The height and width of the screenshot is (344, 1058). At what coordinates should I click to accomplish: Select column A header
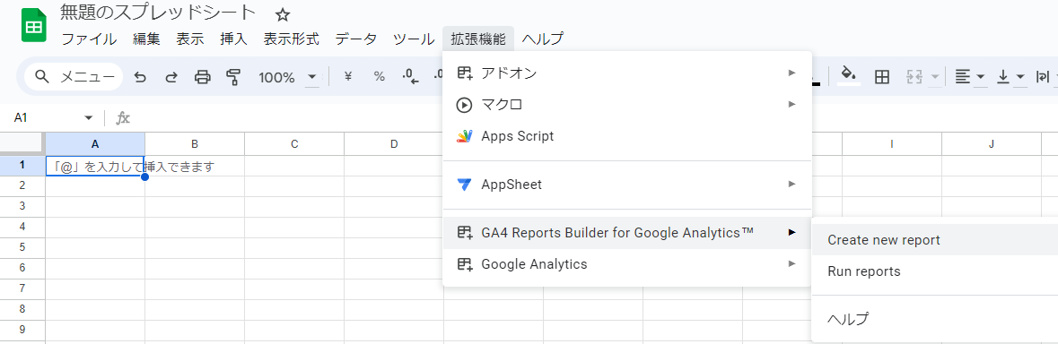click(95, 143)
